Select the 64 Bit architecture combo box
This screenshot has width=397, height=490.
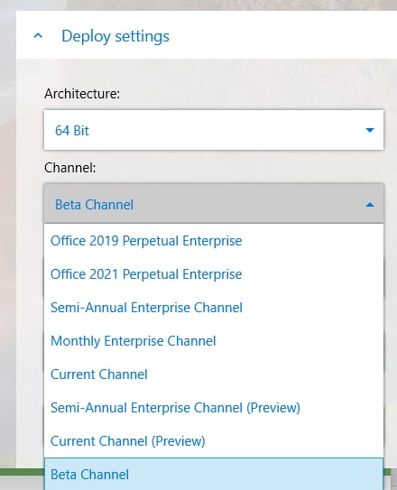tap(214, 130)
